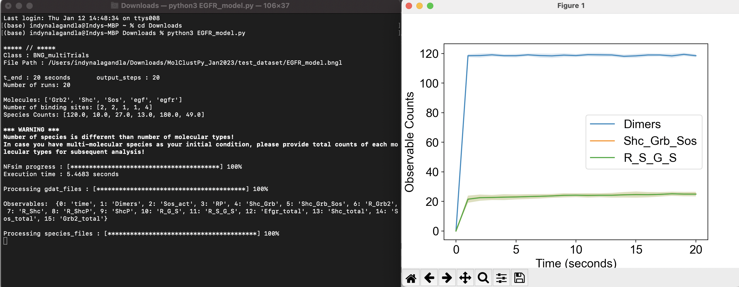This screenshot has width=739, height=287.
Task: Click the Forward arrow in figure toolbar
Action: [447, 277]
